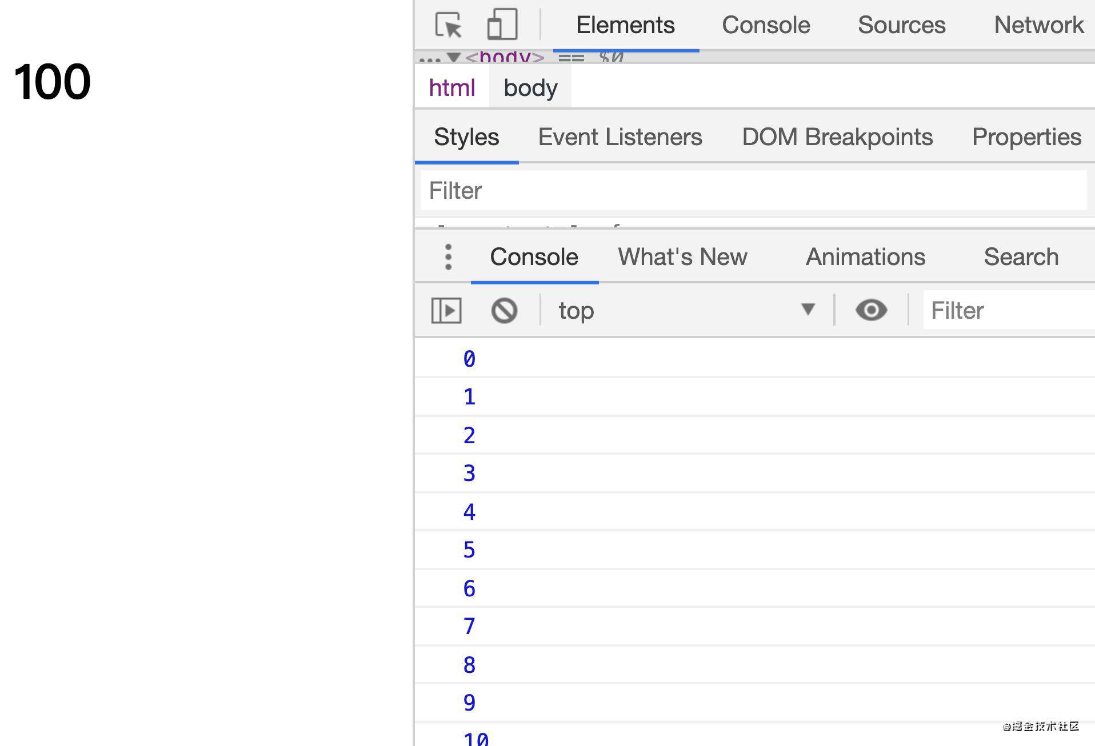Focus the Styles Filter input field
This screenshot has width=1095, height=746.
753,191
